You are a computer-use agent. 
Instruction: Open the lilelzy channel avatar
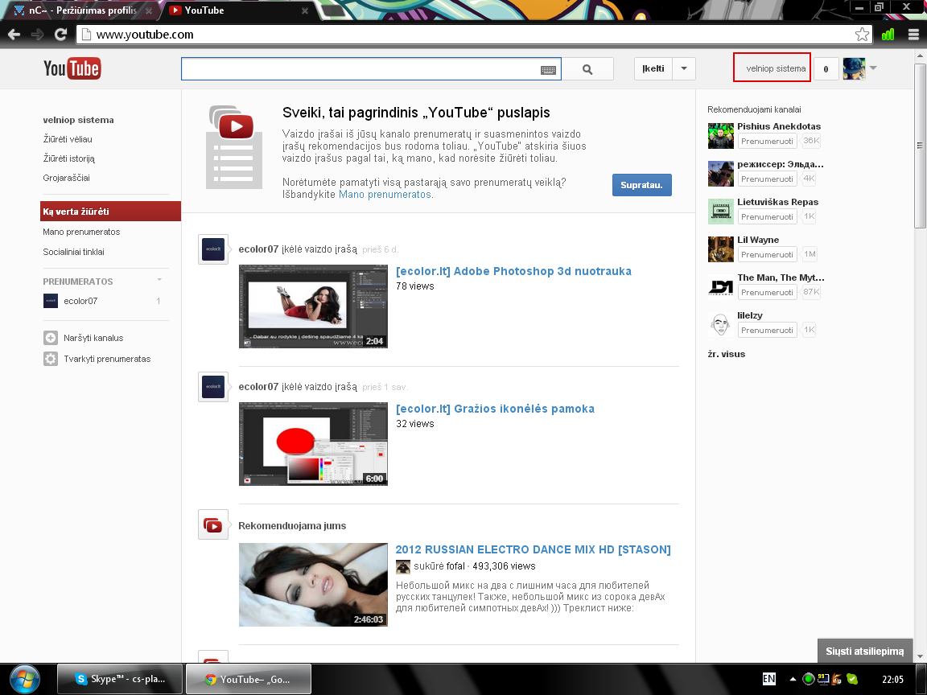(721, 324)
